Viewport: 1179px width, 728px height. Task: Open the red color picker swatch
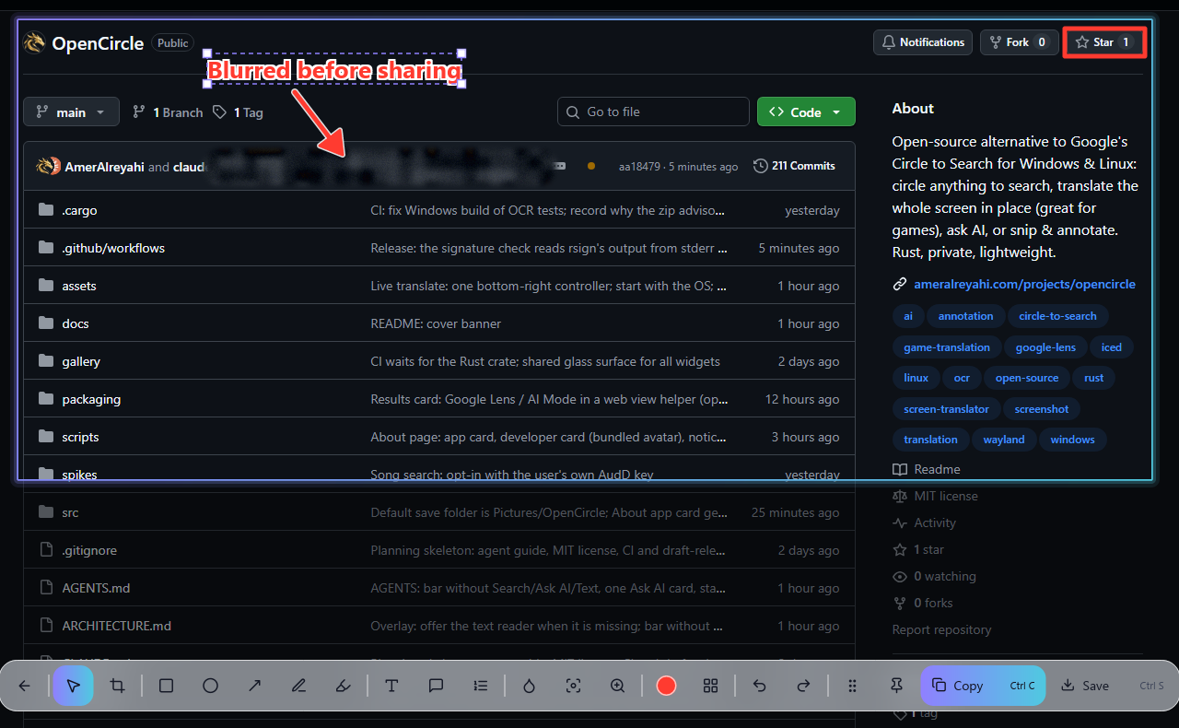(666, 686)
